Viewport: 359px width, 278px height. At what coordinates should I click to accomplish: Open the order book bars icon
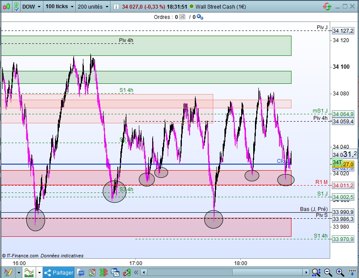[x=104, y=272]
